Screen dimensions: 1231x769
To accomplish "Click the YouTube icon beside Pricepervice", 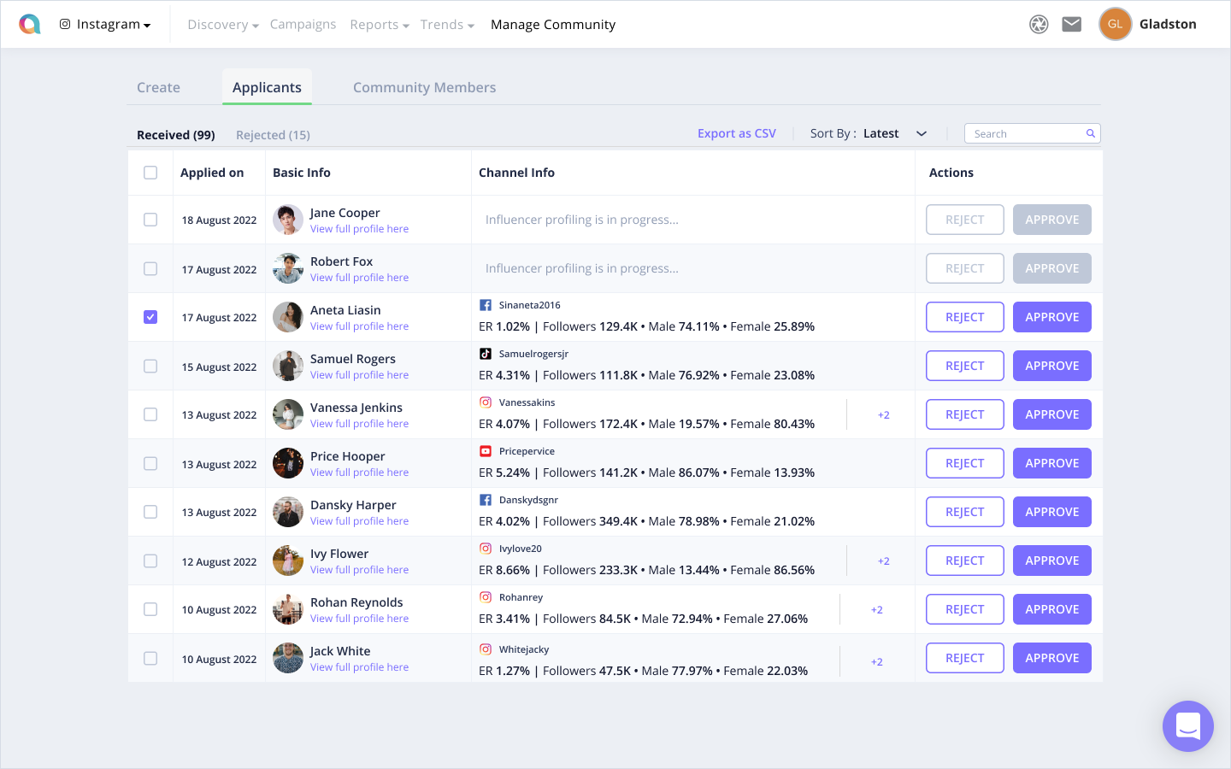I will point(486,451).
